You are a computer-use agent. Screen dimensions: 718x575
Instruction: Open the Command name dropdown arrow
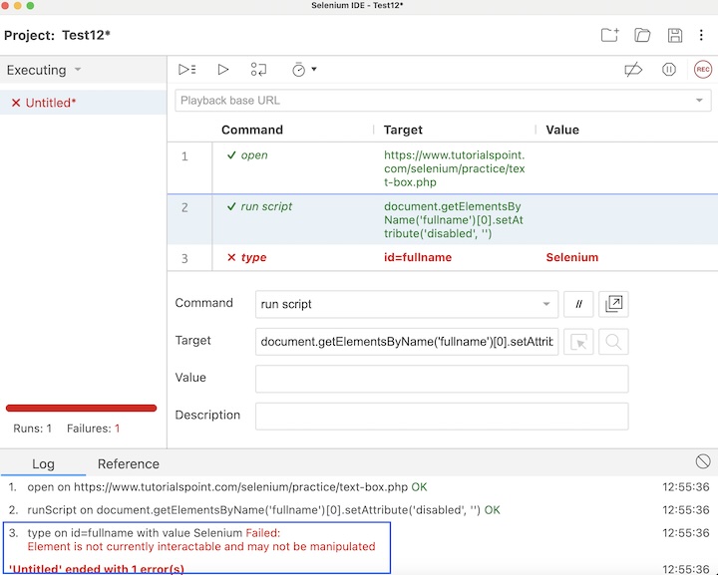(545, 304)
